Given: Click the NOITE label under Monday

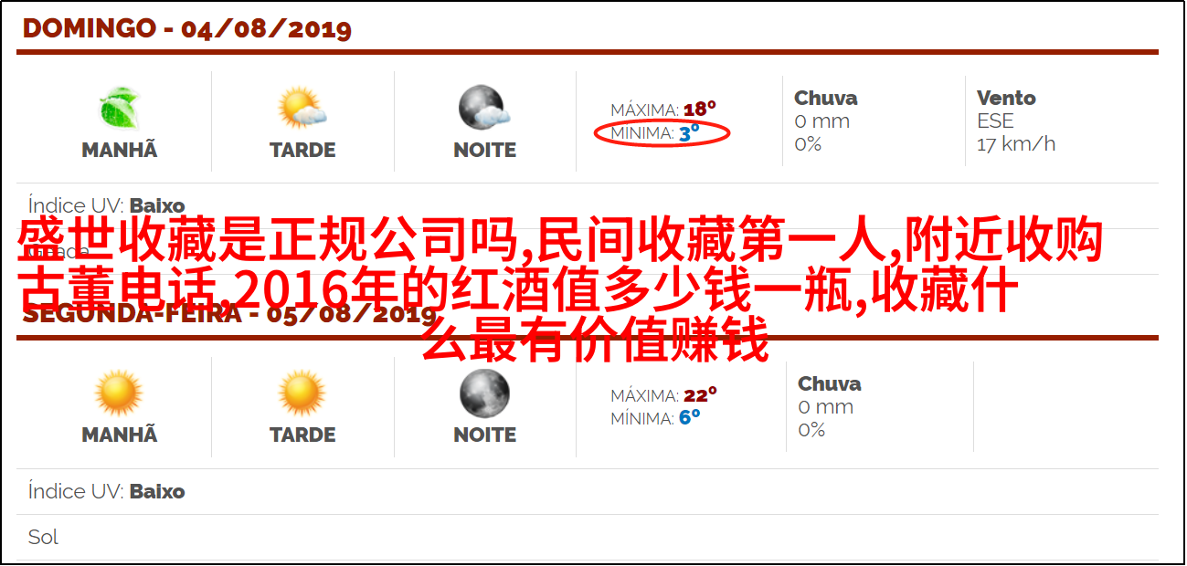Looking at the screenshot, I should click(x=484, y=435).
